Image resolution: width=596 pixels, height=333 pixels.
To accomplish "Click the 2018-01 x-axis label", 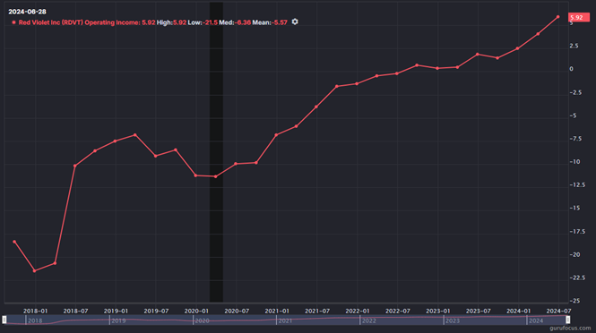I will 35,311.
